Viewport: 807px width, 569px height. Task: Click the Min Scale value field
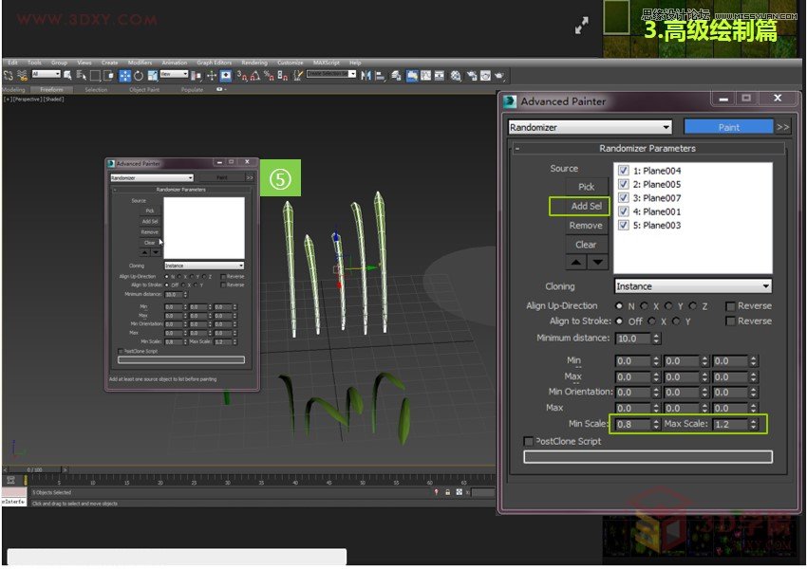coord(631,424)
